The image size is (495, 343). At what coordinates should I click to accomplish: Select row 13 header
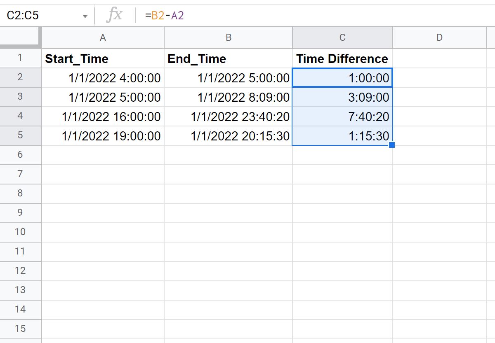(x=21, y=290)
